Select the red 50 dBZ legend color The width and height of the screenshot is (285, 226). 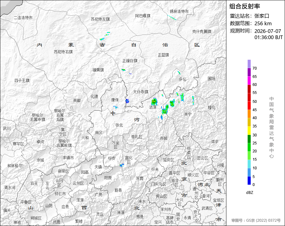click(x=249, y=97)
